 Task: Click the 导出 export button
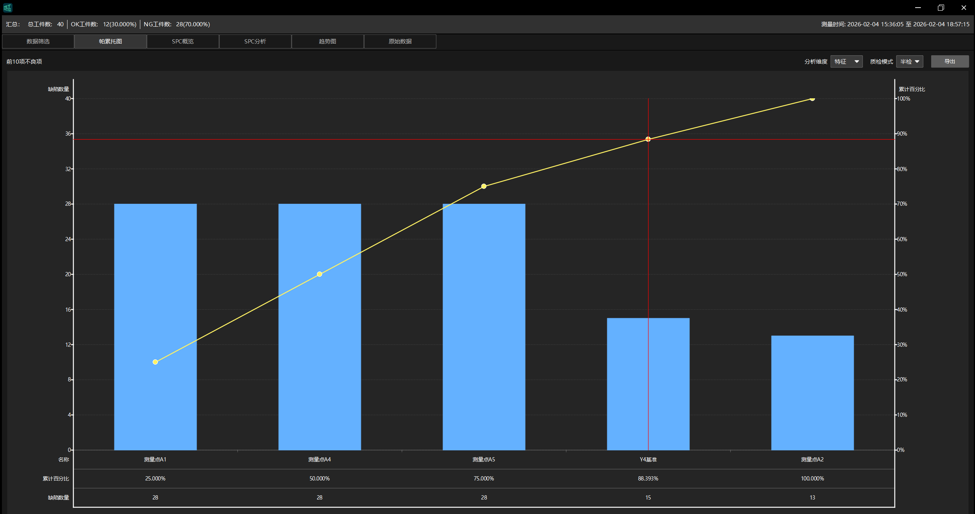coord(949,61)
